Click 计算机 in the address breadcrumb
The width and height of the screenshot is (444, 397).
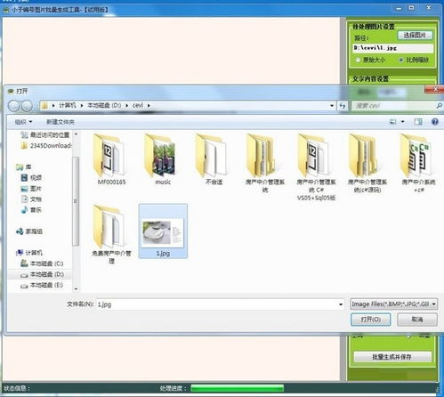point(68,105)
